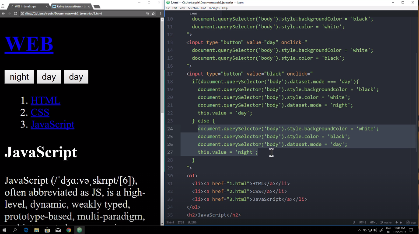Click the Chrome page vertical scrollbar
Screen dimensions: 419x234
pos(162,67)
